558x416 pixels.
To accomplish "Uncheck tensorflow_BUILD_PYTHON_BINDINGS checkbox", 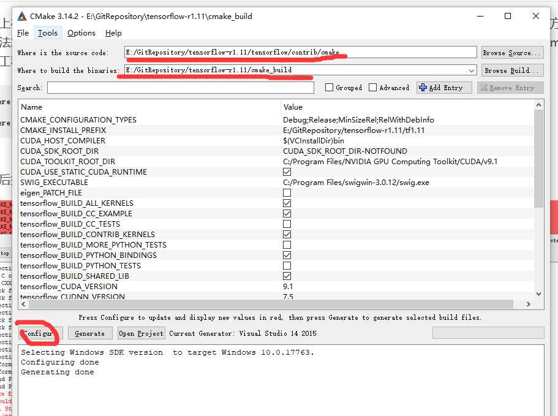I will click(287, 255).
